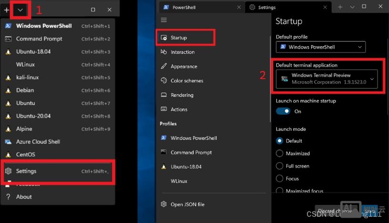Click the Actions keyboard icon
Viewport: 389px width, 223px height.
[164, 110]
